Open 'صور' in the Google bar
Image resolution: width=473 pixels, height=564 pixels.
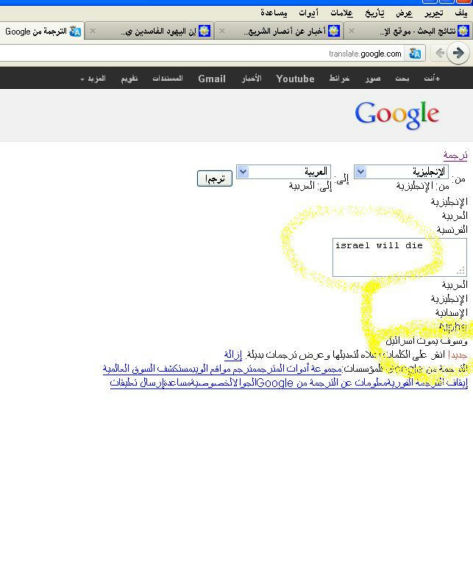(x=373, y=79)
